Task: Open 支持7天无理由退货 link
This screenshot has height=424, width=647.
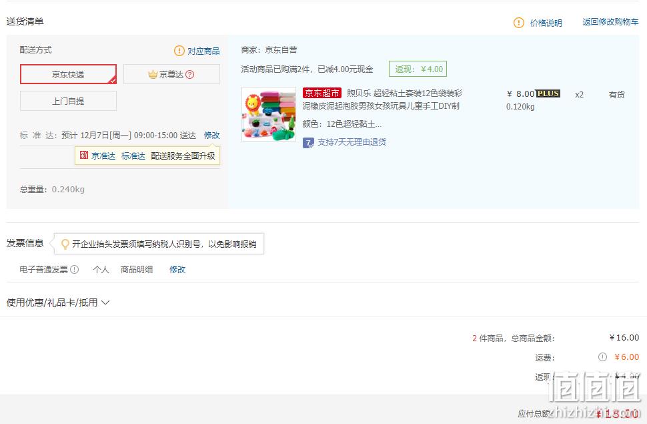Action: (x=352, y=142)
